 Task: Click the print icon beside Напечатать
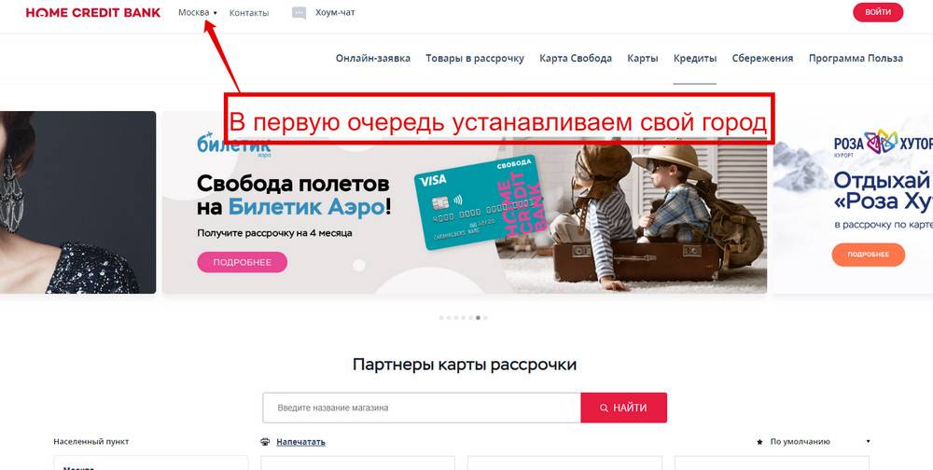coord(265,442)
